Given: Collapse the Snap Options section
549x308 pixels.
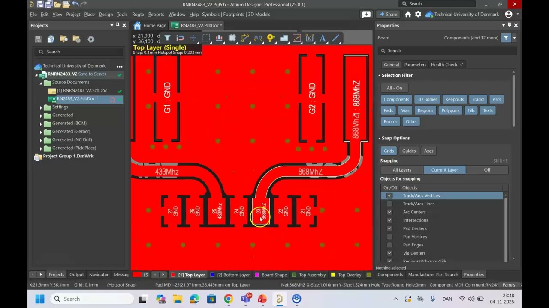Looking at the screenshot, I should [380, 138].
